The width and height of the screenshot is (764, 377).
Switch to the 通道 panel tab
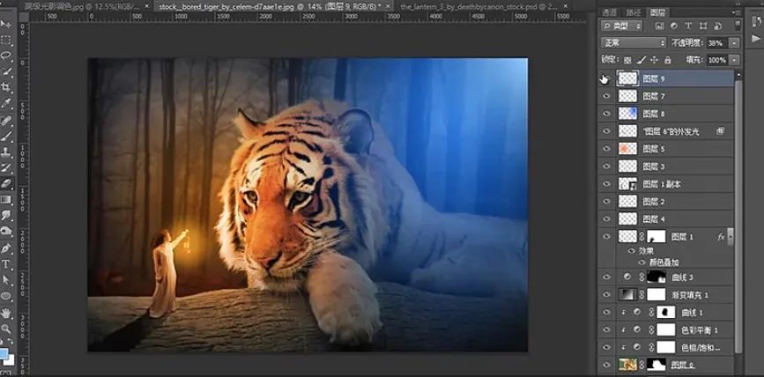[611, 13]
